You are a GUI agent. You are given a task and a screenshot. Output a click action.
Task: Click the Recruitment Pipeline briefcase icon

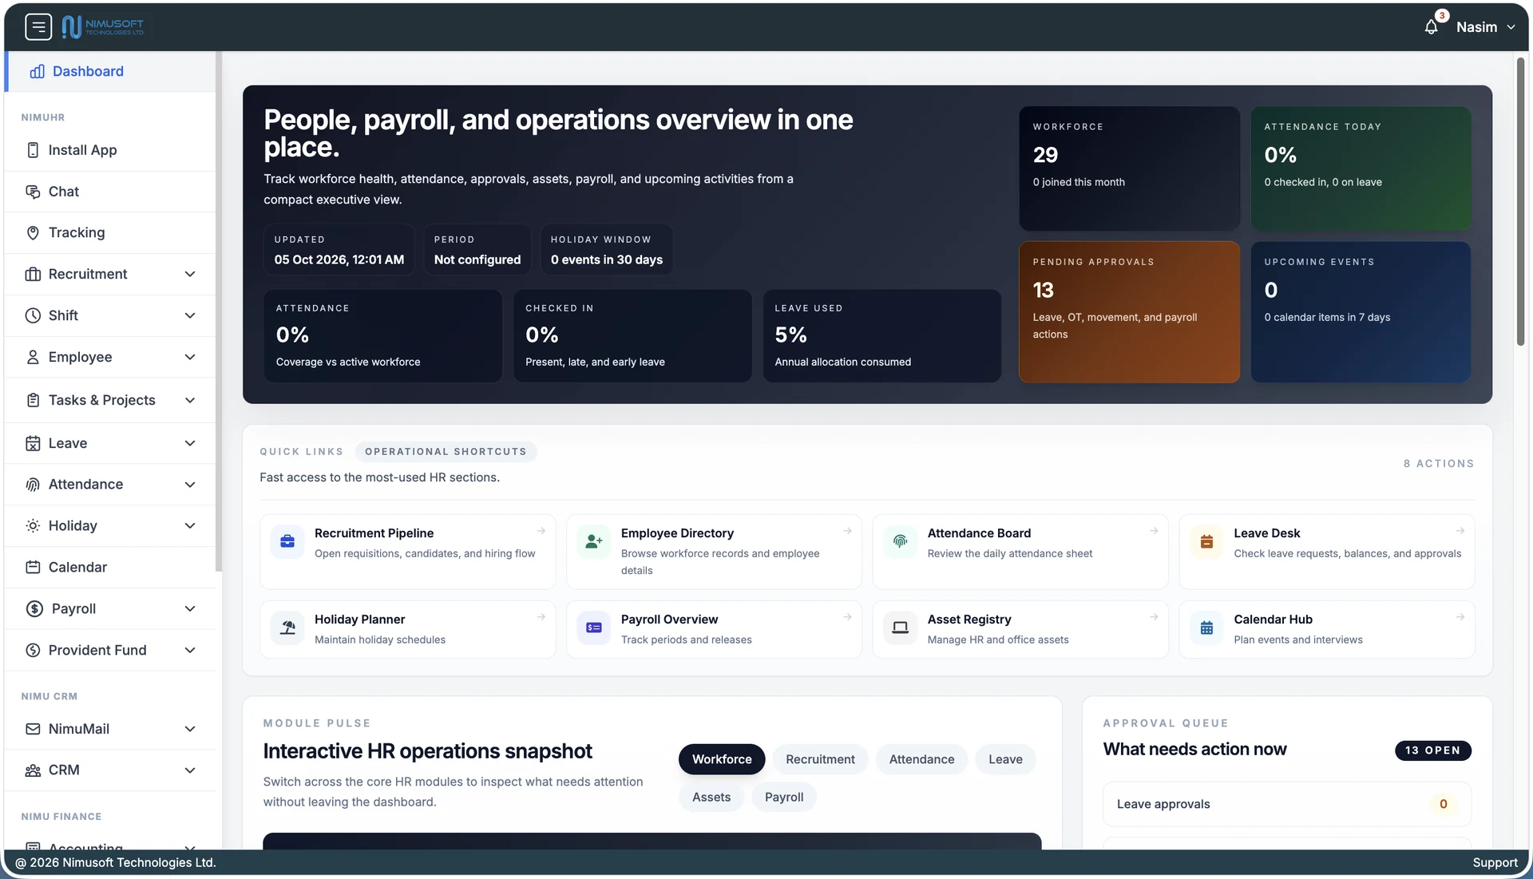tap(287, 541)
